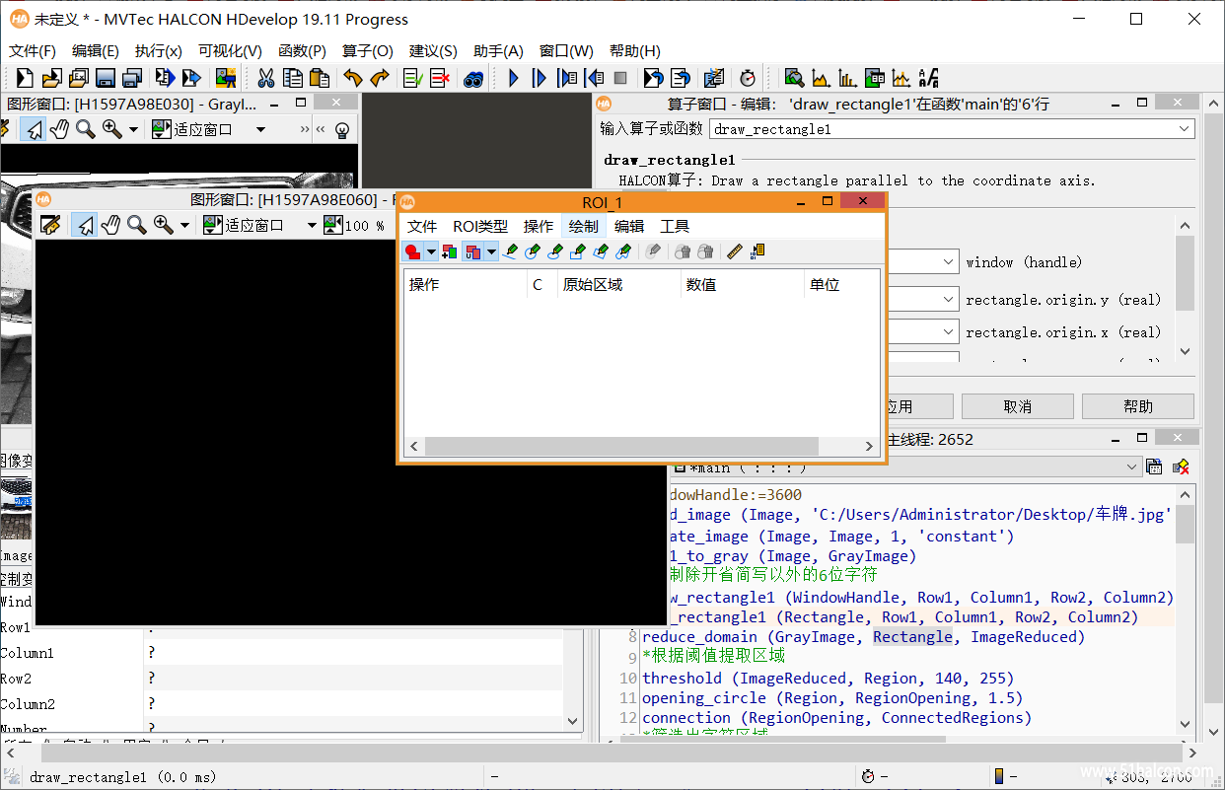Activate selected lines with green check icon

coord(413,78)
